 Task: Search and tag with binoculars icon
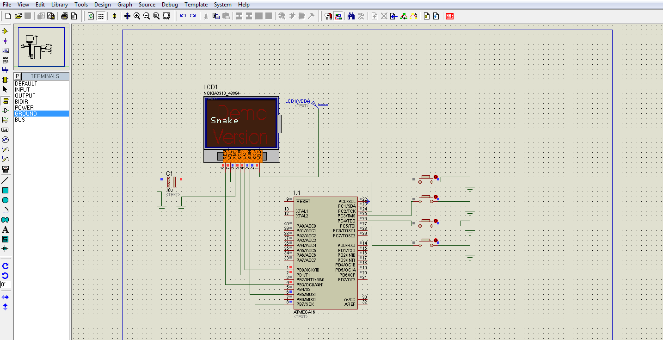point(351,16)
